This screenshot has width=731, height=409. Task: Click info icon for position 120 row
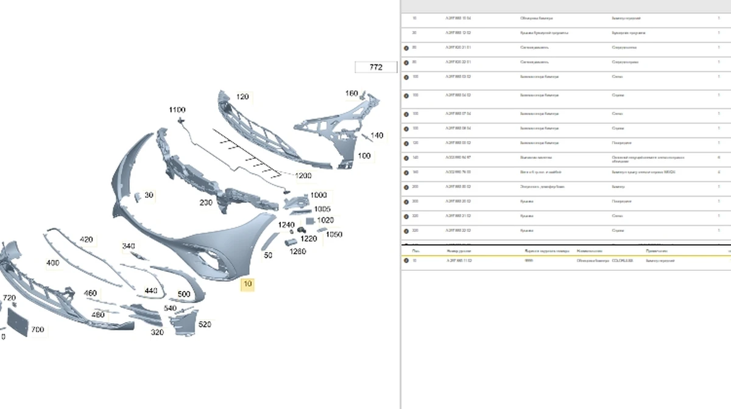tap(406, 143)
